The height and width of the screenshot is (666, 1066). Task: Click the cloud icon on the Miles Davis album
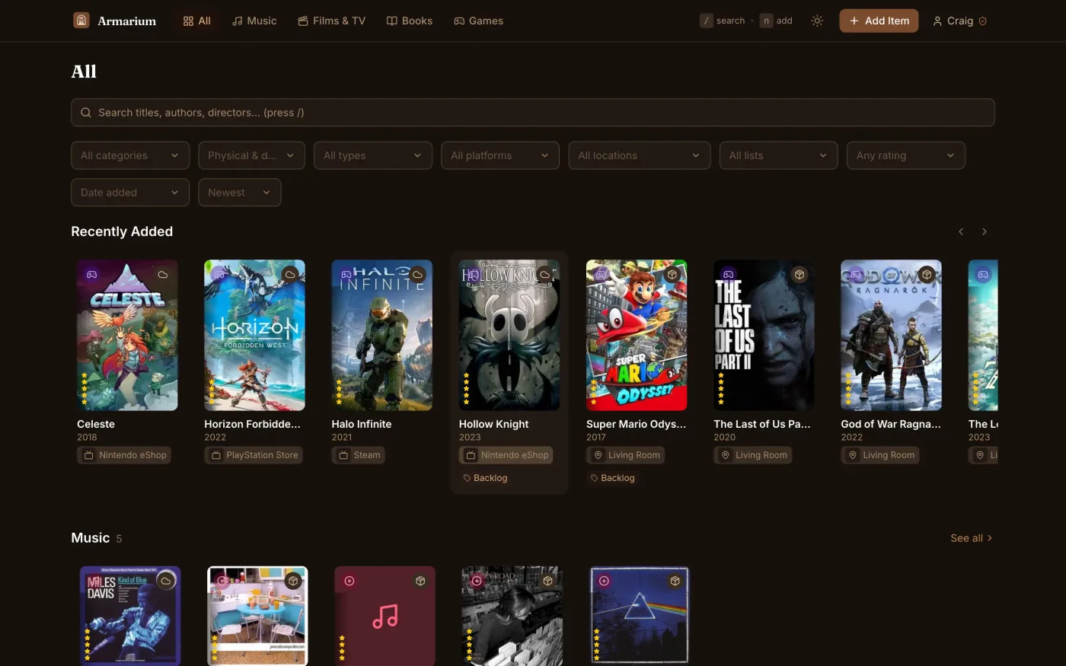165,581
